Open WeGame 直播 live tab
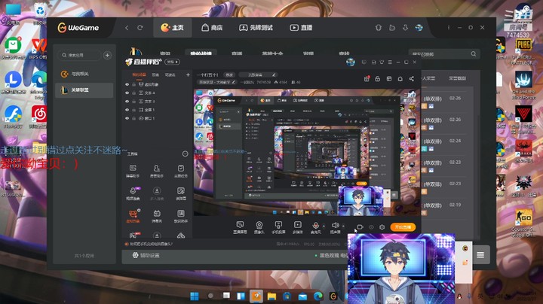 point(301,28)
